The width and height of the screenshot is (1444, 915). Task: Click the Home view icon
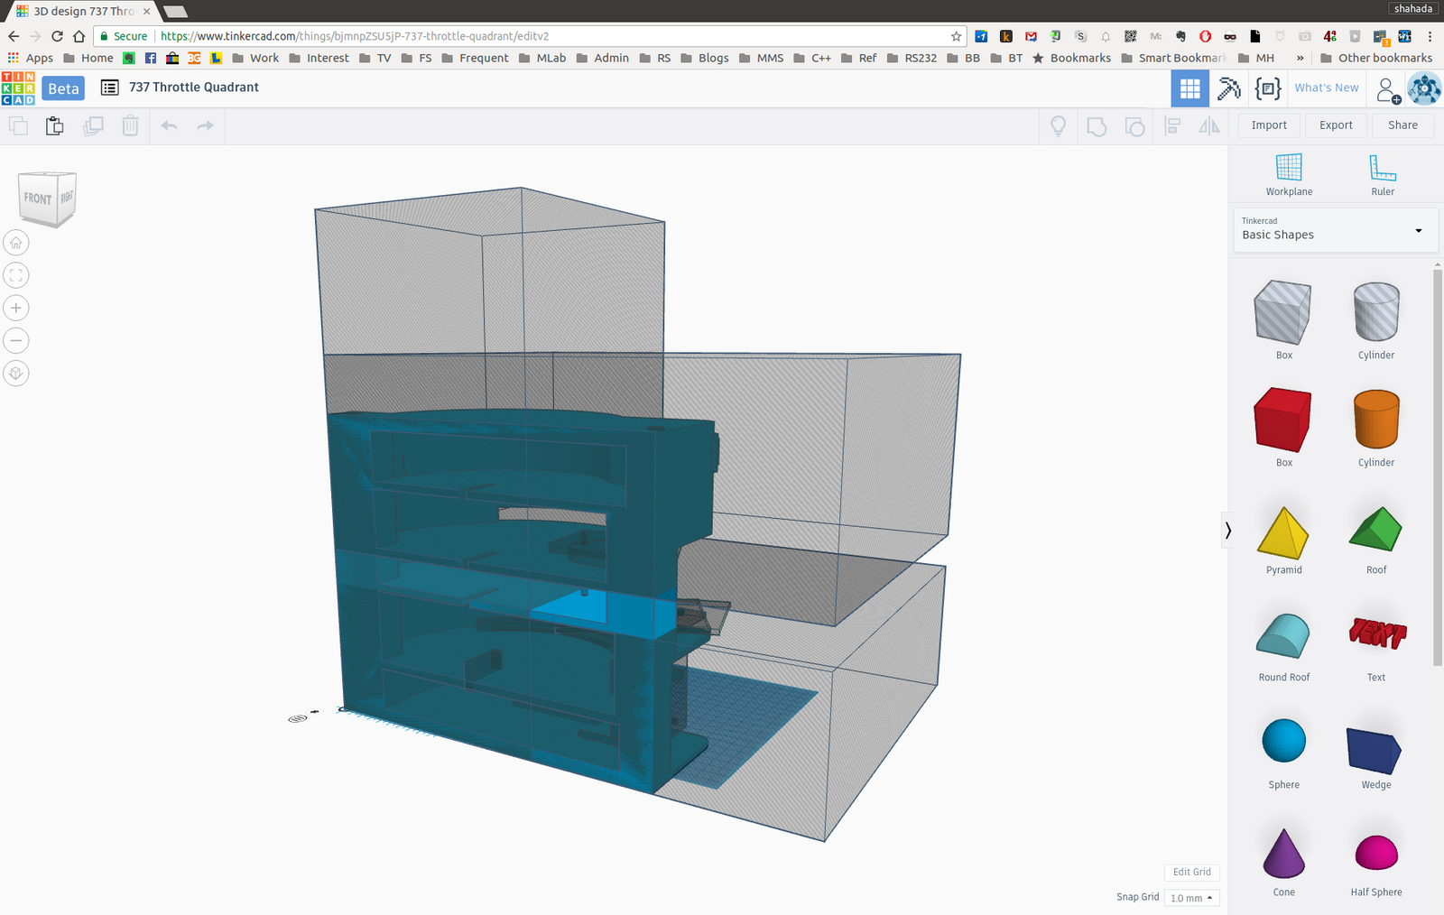[x=16, y=243]
